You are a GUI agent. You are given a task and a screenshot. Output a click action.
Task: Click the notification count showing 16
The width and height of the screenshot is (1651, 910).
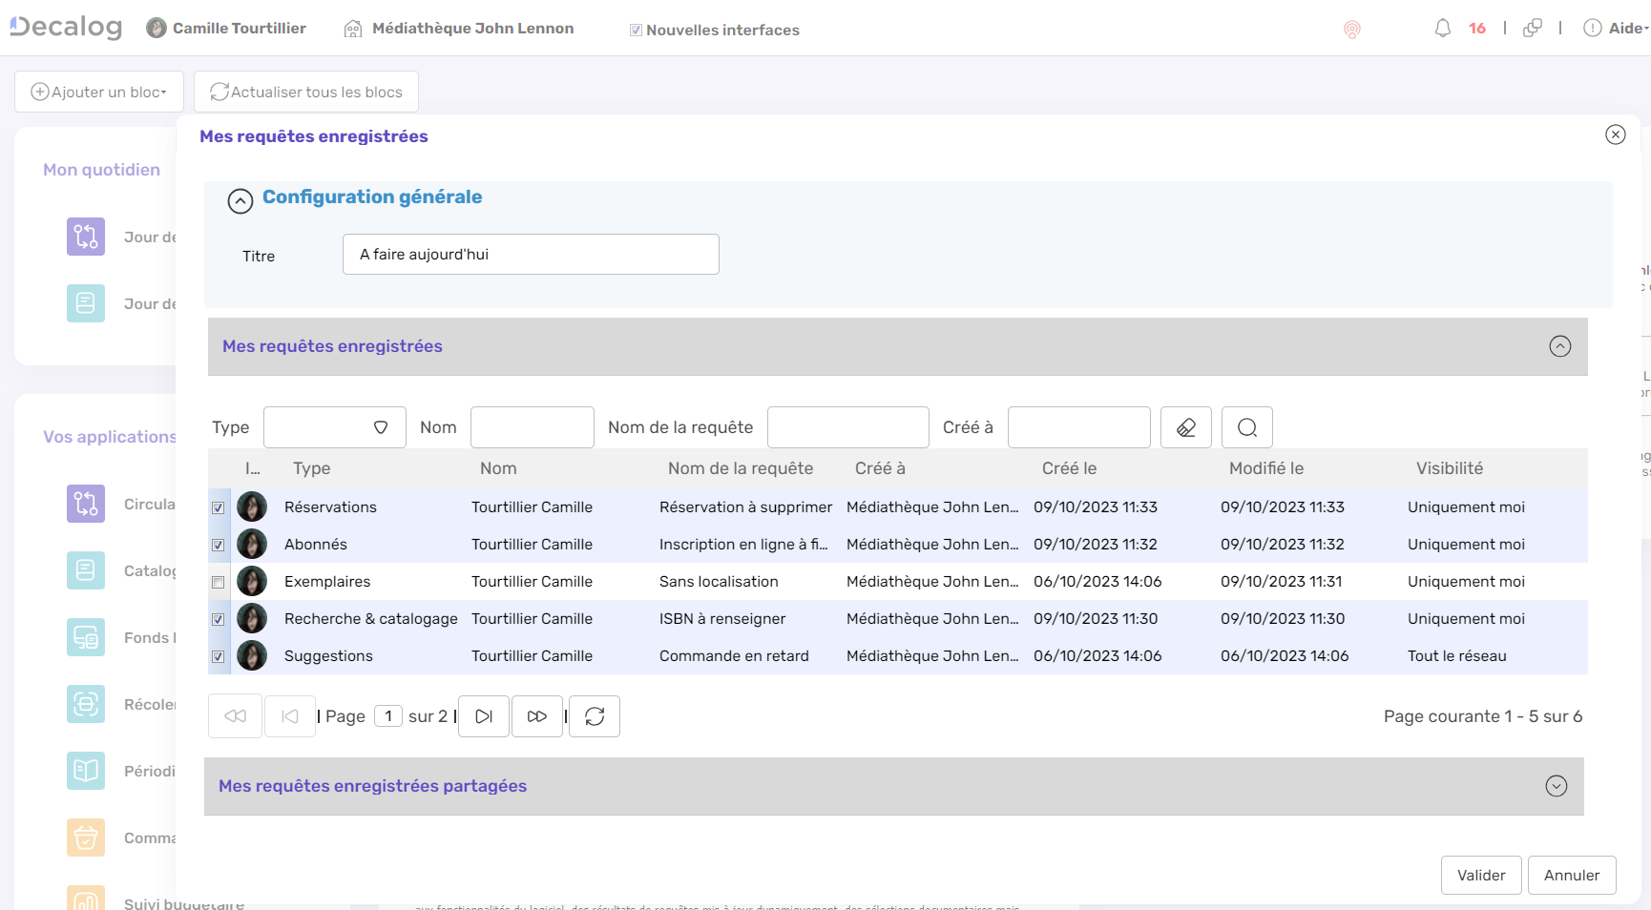(1476, 29)
